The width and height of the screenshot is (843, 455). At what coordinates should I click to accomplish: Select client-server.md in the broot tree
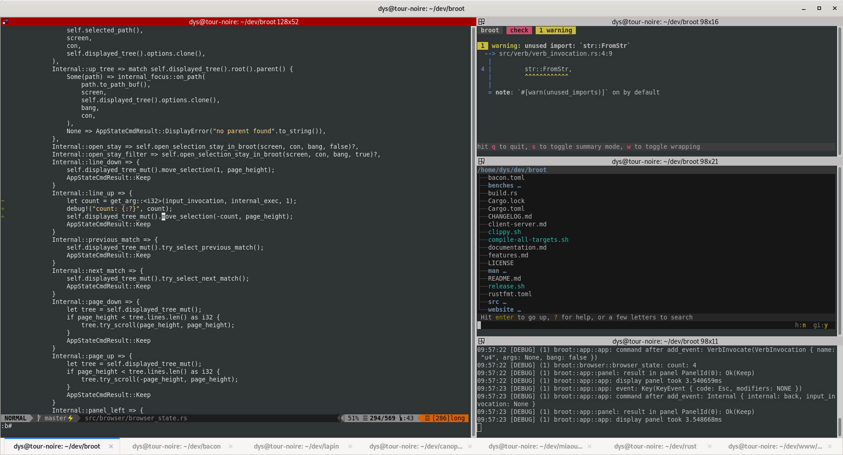(517, 224)
